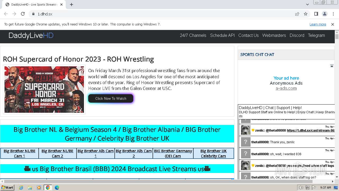This screenshot has width=339, height=191.
Task: Click the Click Now To Watch button
Action: pyautogui.click(x=111, y=98)
